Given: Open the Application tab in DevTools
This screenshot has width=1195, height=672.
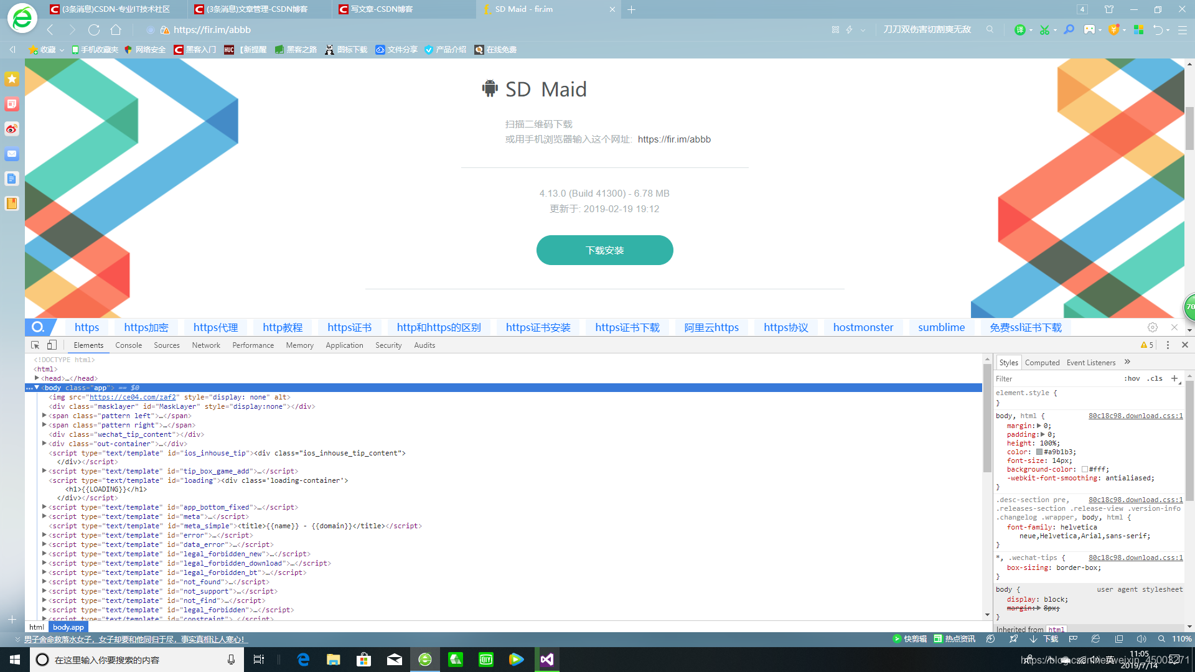Looking at the screenshot, I should pyautogui.click(x=344, y=345).
